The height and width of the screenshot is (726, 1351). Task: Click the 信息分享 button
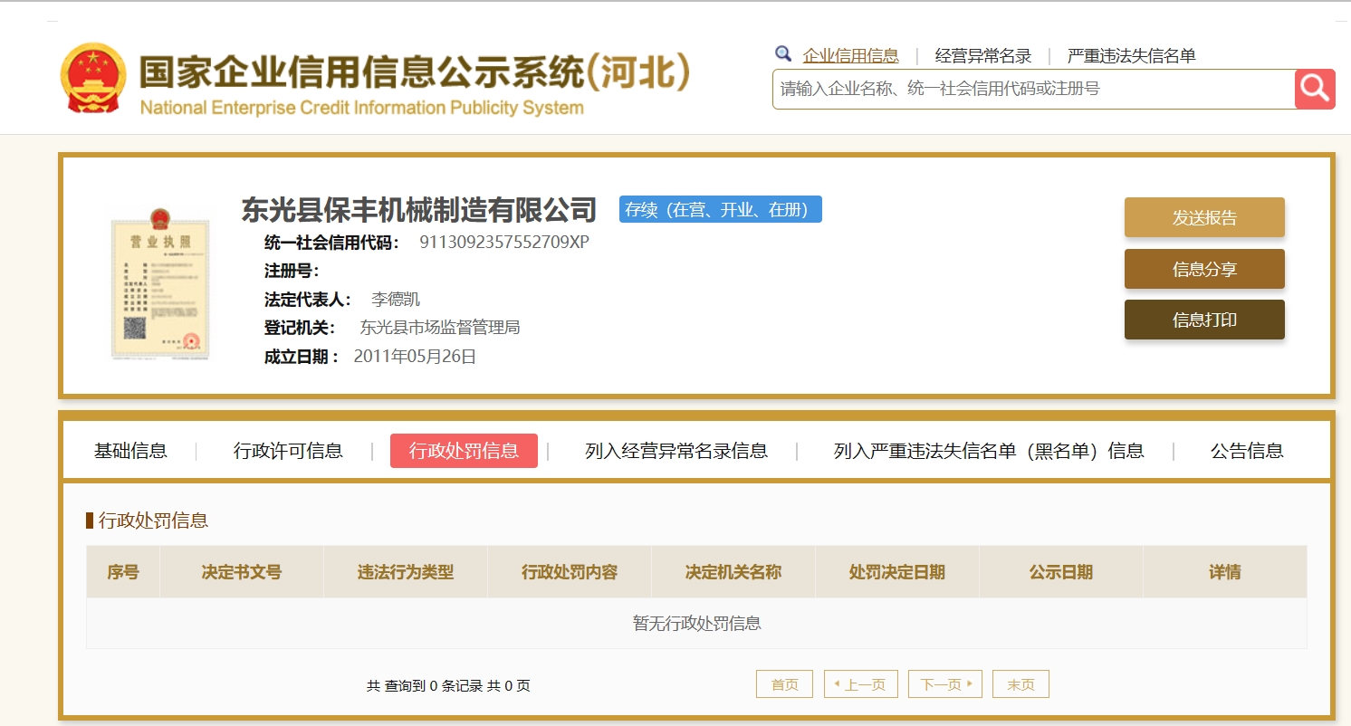coord(1204,269)
